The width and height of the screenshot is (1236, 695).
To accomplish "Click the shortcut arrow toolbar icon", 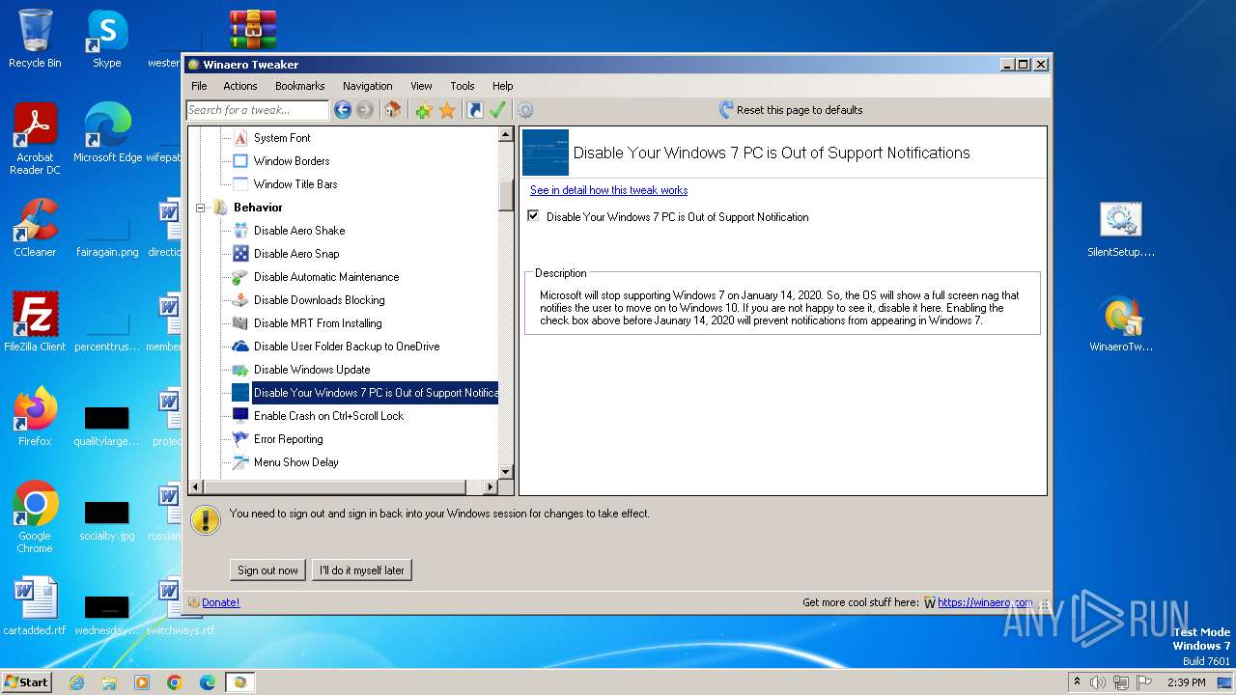I will click(x=475, y=110).
